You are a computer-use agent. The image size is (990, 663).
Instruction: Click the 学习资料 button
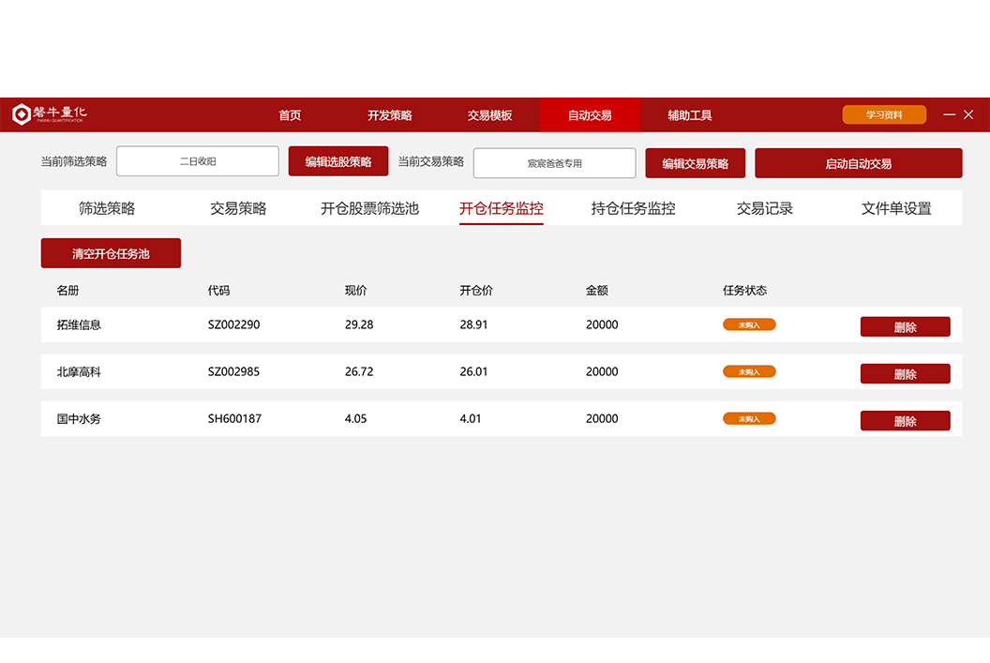coord(883,114)
